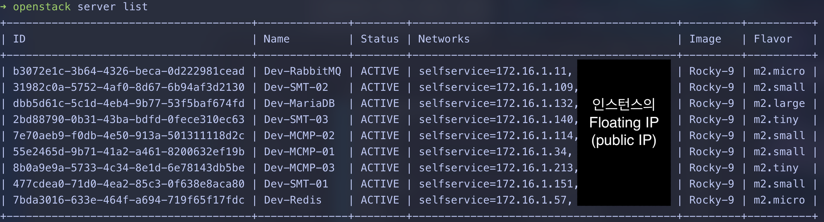Click the Image column header
This screenshot has height=222, width=824.
[x=705, y=39]
